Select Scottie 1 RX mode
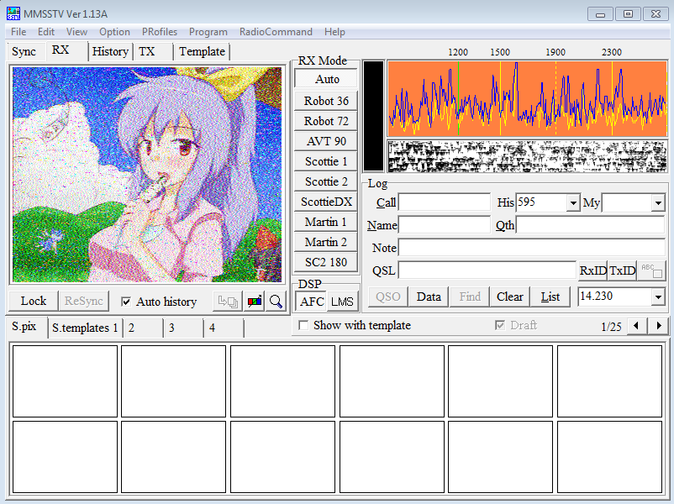The height and width of the screenshot is (504, 674). pyautogui.click(x=326, y=161)
